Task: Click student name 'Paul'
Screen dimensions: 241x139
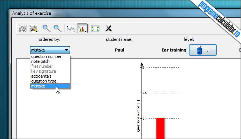Action: 120,50
